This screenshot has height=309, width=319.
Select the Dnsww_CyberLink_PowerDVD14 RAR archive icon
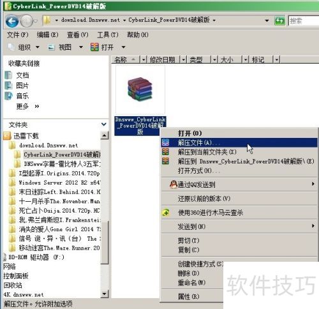[x=140, y=89]
